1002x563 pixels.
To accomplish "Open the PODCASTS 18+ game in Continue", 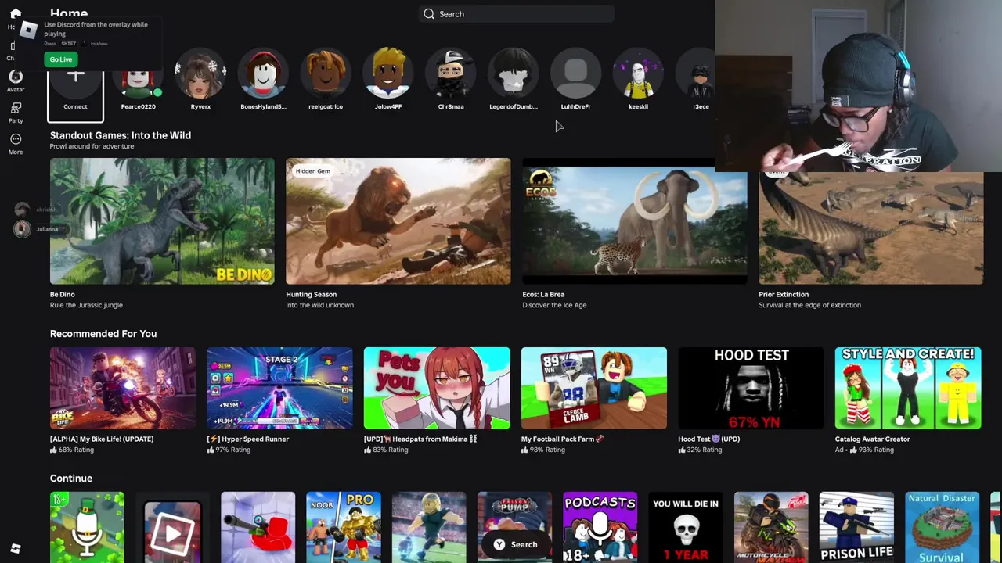I will coord(600,528).
